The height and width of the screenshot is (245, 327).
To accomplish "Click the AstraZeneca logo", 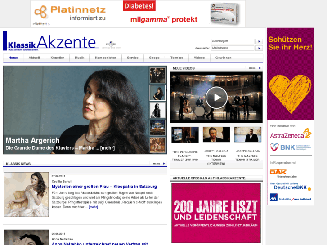I will click(x=291, y=134).
